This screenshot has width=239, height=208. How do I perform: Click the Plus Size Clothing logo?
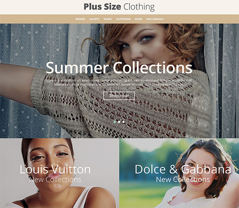(119, 7)
